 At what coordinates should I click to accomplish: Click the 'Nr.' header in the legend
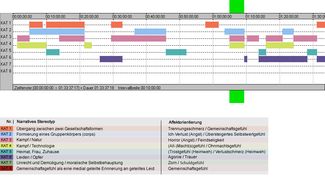(9, 122)
